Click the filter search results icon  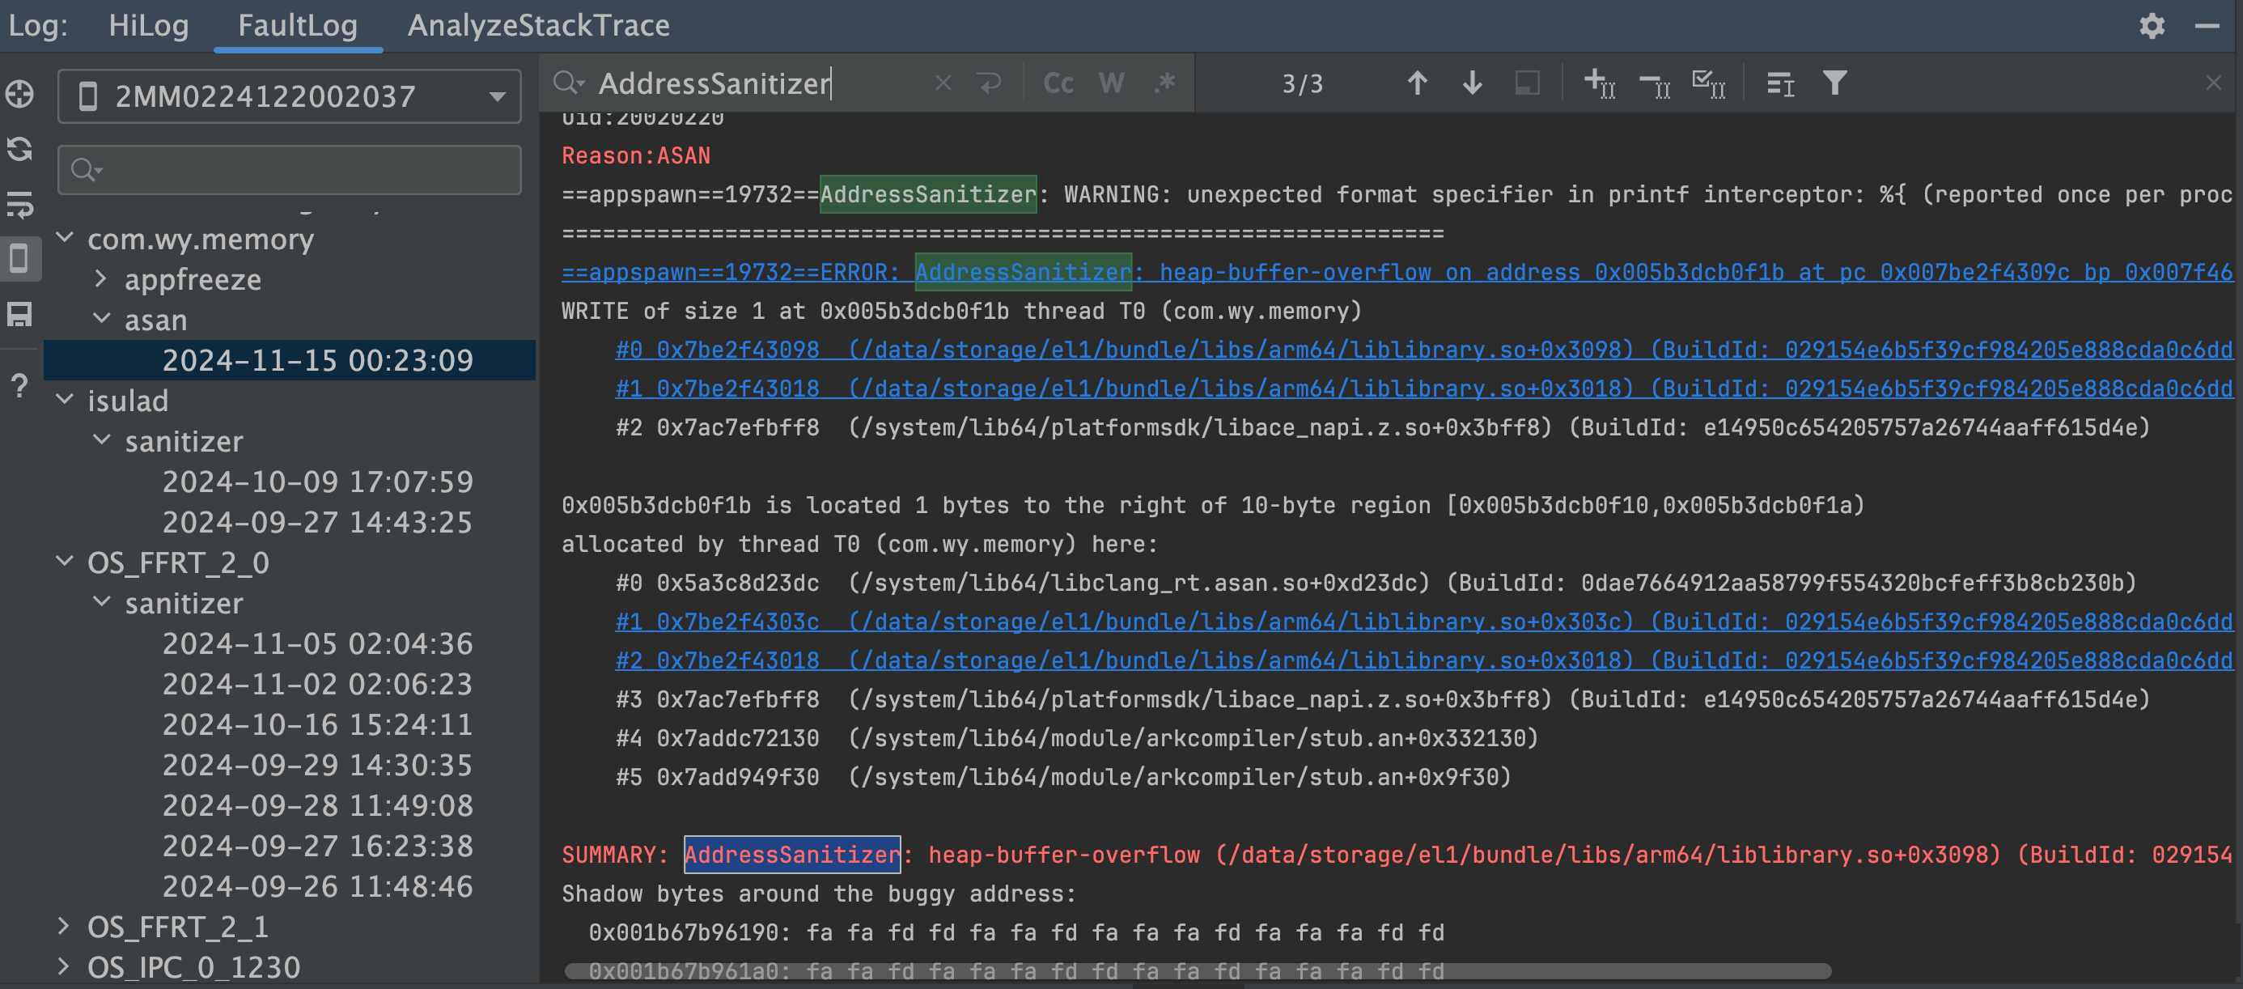[x=1834, y=83]
